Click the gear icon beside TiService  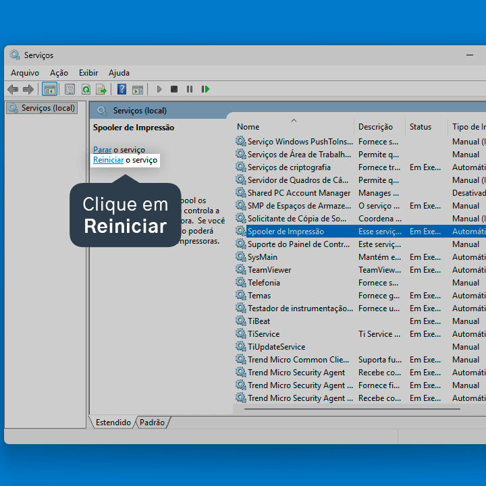point(240,333)
